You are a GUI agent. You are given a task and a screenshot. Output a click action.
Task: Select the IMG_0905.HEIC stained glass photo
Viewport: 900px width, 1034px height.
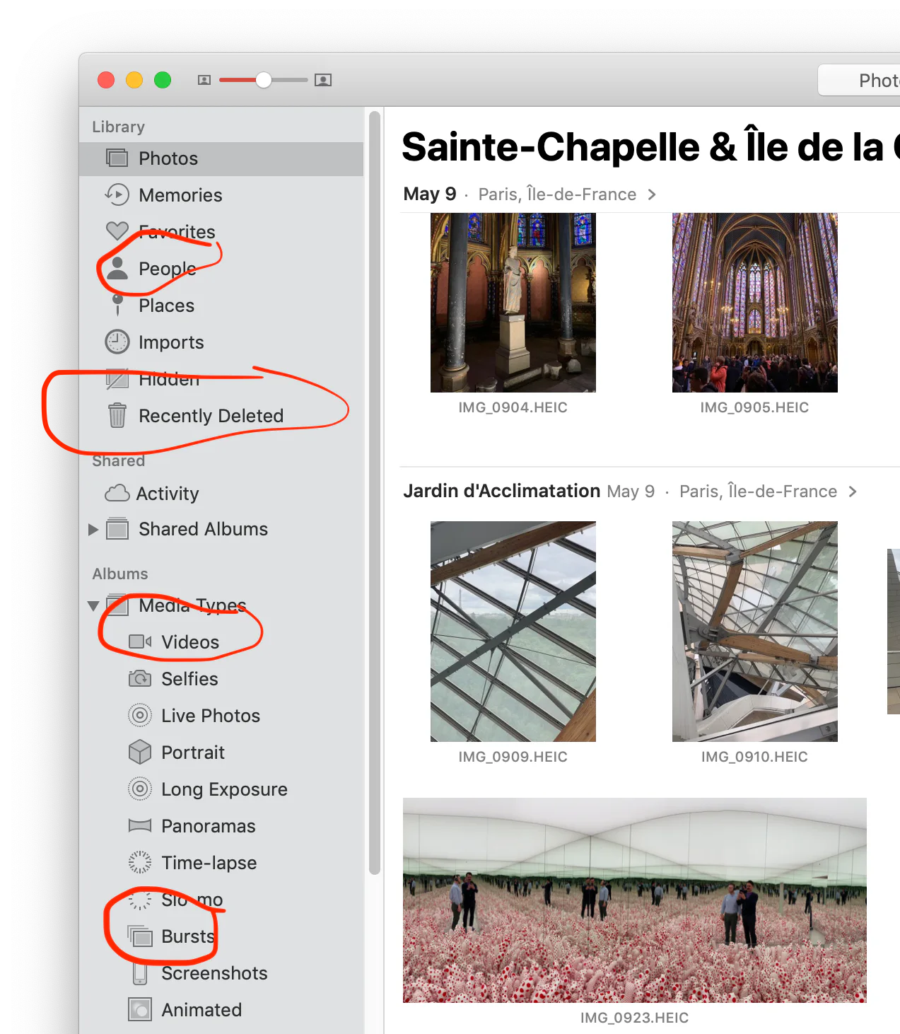pos(755,303)
